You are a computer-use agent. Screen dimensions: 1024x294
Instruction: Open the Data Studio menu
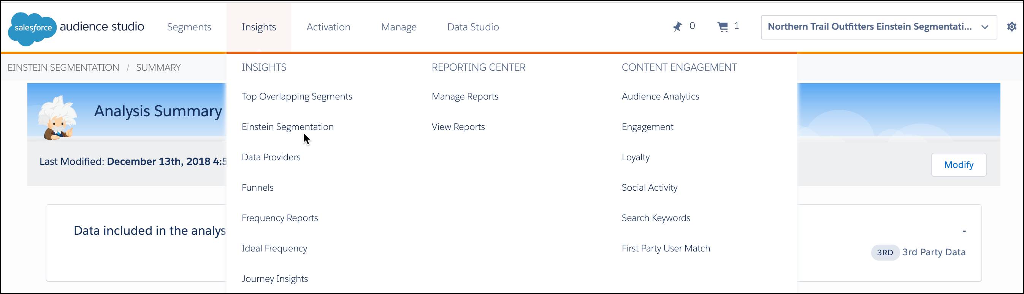coord(473,27)
